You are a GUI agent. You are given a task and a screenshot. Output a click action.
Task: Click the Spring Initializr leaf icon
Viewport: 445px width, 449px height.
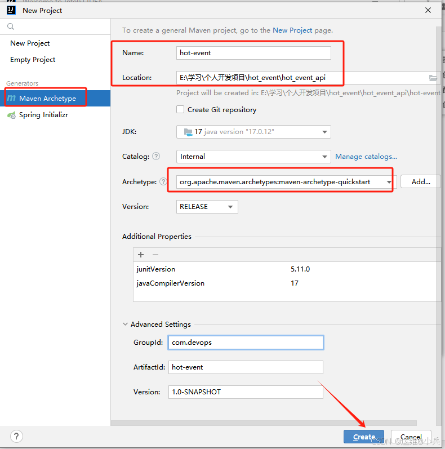pyautogui.click(x=11, y=115)
